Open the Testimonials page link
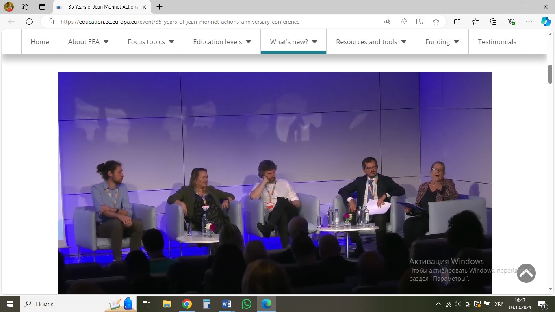This screenshot has height=312, width=555. click(x=497, y=42)
